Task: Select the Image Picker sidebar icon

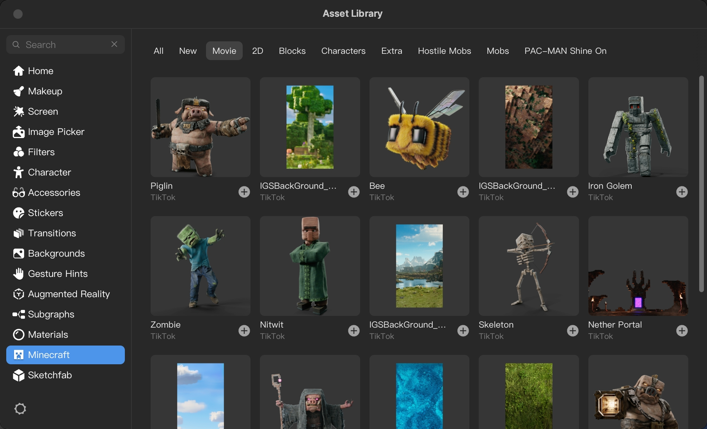Action: pos(18,132)
